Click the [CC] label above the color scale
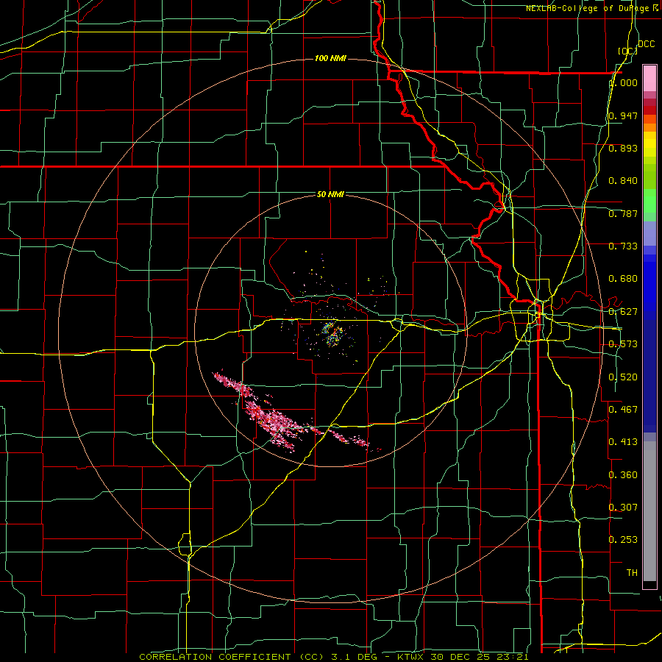The image size is (662, 662). [627, 51]
